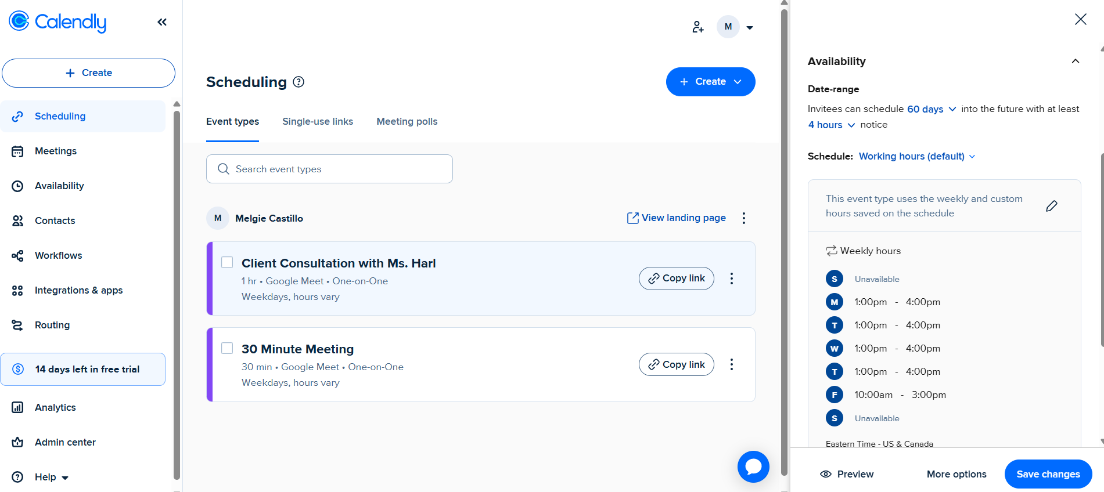The image size is (1104, 492).
Task: Select the Client Consultation event checkbox
Action: click(227, 262)
